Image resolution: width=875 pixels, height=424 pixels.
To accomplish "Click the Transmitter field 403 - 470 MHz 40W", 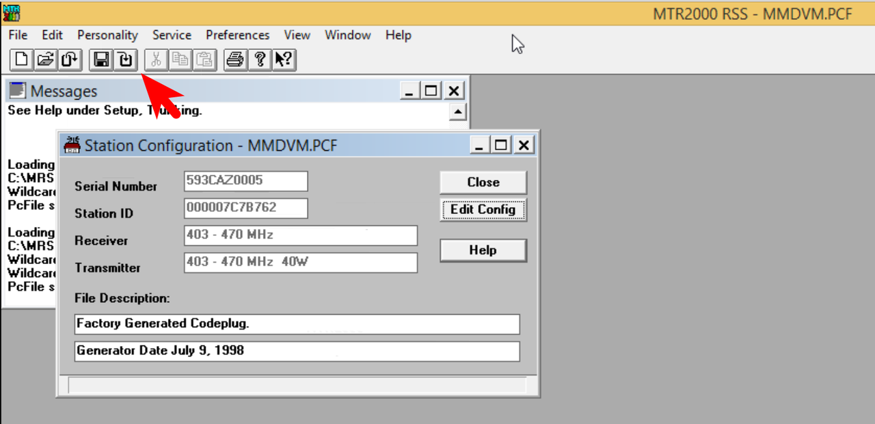I will pos(301,263).
